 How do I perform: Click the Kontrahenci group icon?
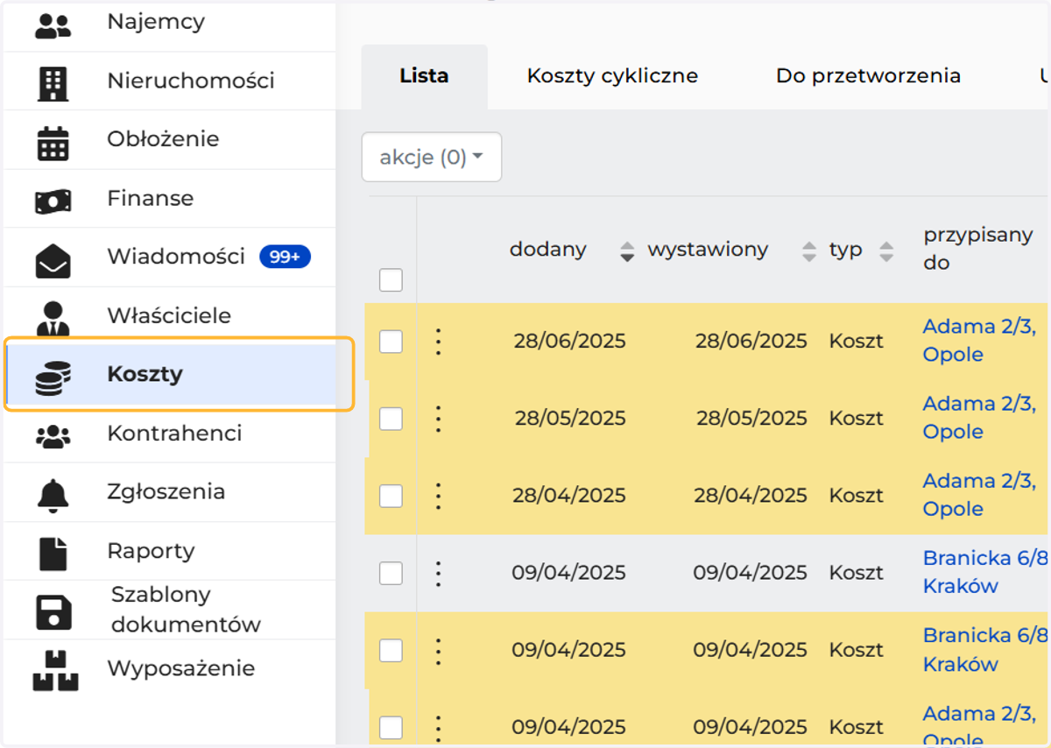click(x=53, y=437)
